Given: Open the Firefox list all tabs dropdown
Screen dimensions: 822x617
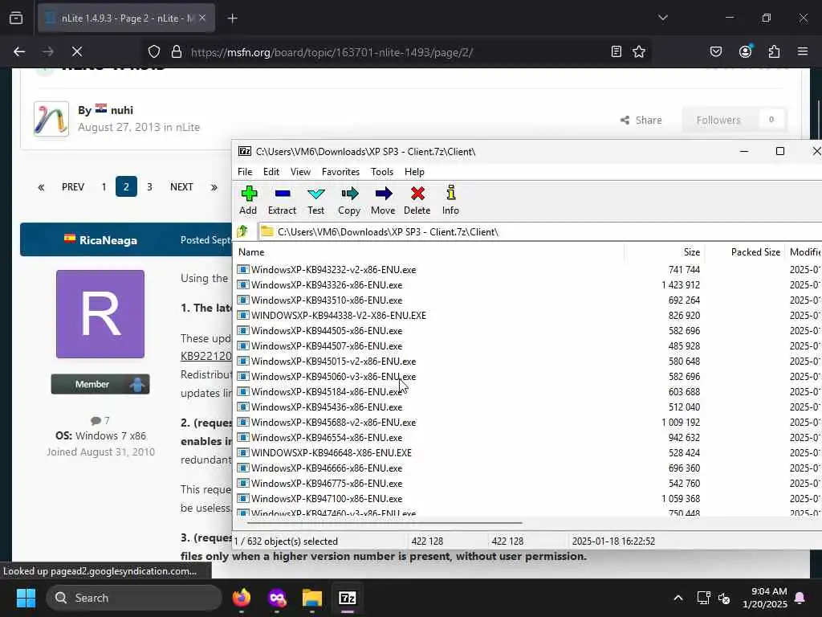Looking at the screenshot, I should [x=662, y=18].
